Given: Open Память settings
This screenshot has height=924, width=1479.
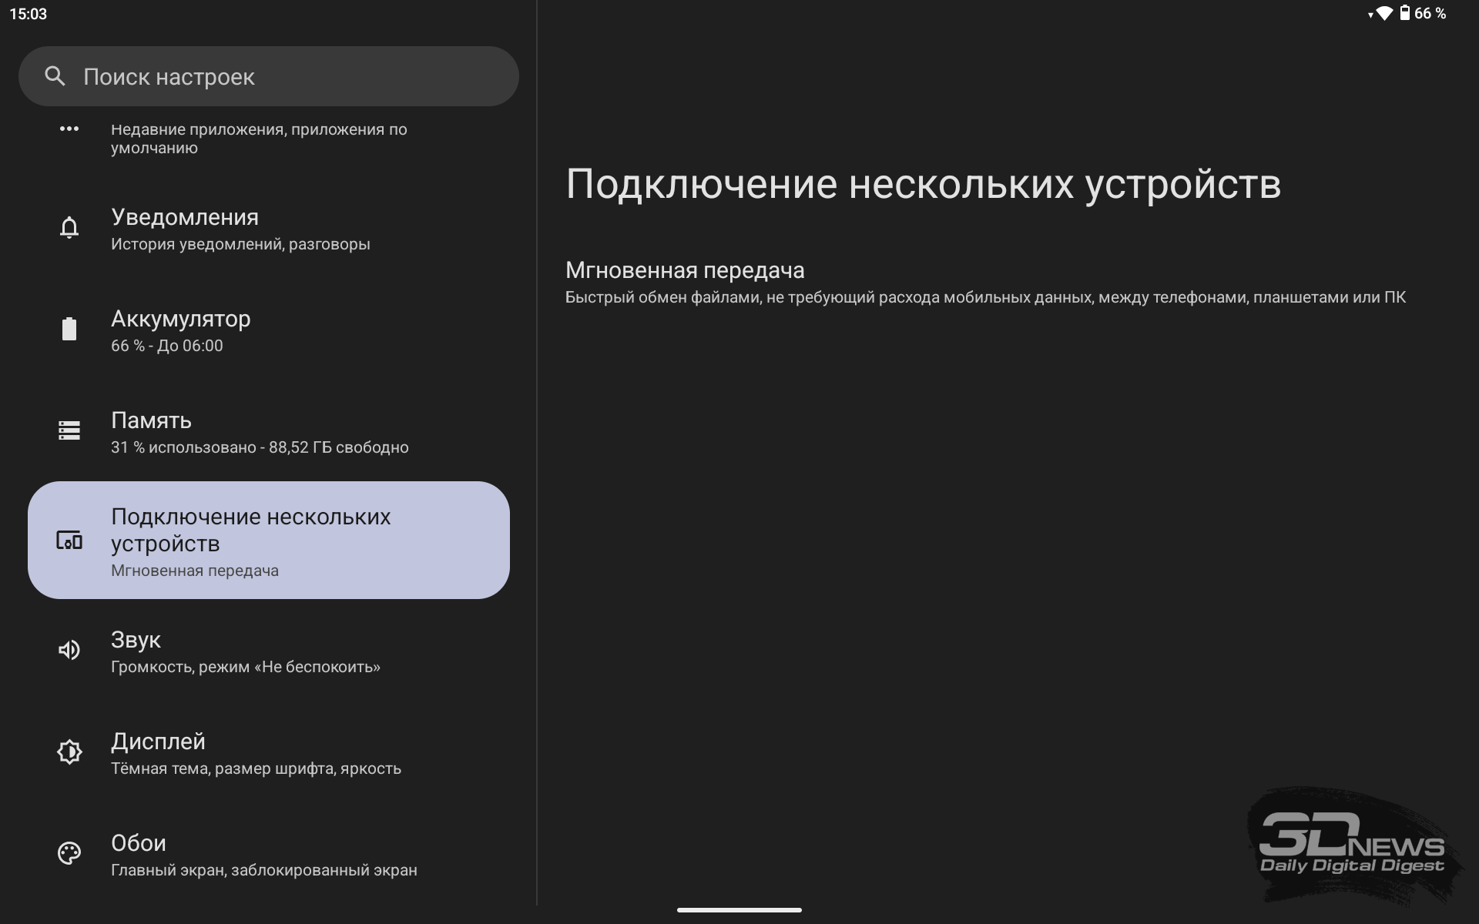Looking at the screenshot, I should (268, 432).
